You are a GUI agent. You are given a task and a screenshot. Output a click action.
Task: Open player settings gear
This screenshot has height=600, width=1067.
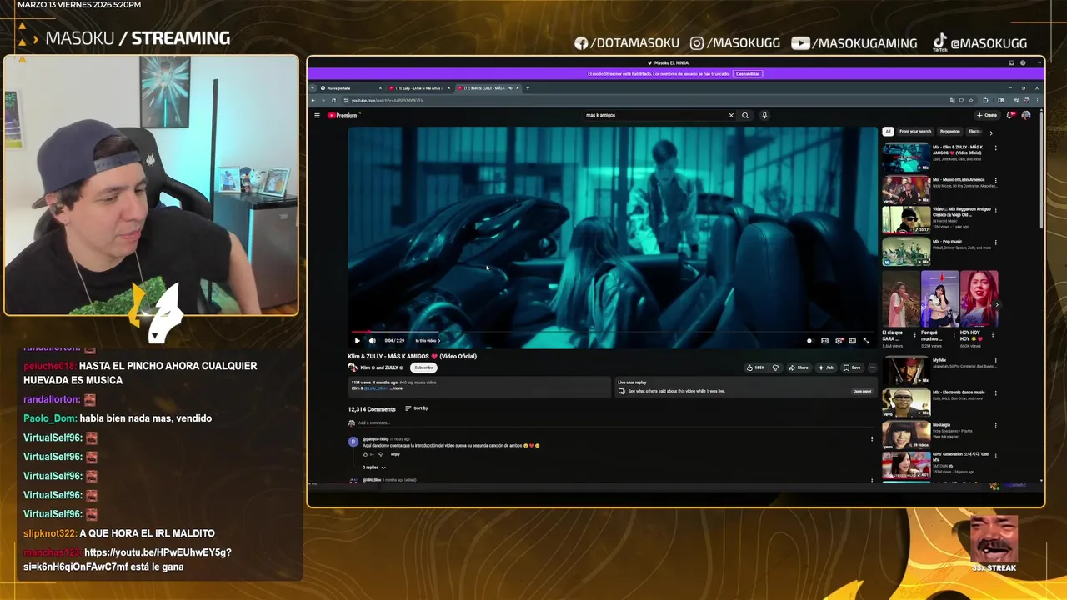pos(839,340)
